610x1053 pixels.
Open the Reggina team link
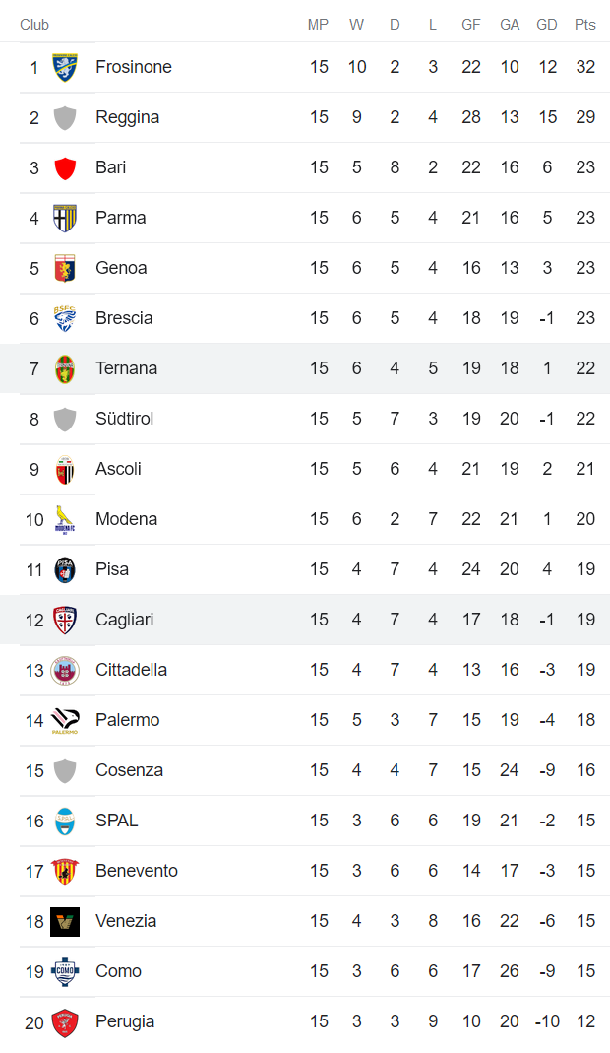127,117
